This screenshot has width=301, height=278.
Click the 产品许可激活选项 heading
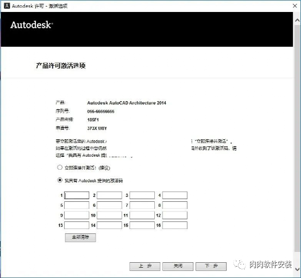tap(61, 66)
